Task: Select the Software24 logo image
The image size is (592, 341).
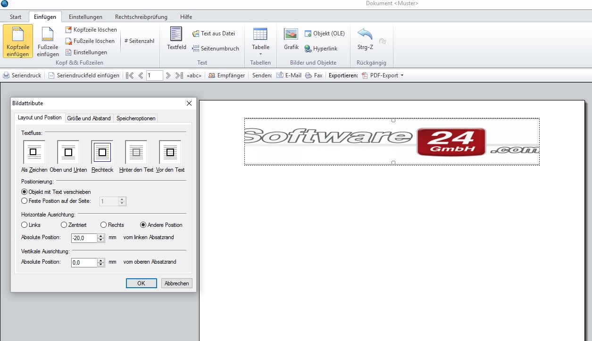Action: pos(392,142)
